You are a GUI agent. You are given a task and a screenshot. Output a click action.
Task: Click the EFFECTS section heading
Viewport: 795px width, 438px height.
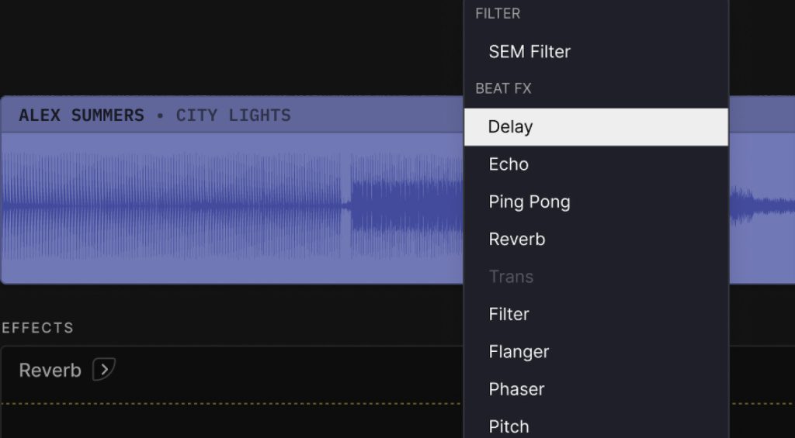click(37, 328)
